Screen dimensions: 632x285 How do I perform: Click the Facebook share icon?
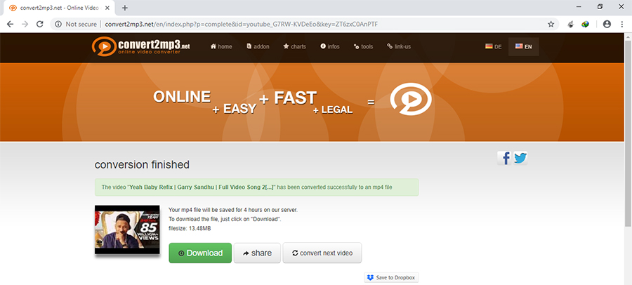pos(504,158)
